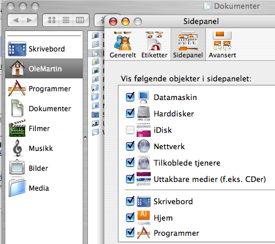Uncheck Programmer checkbox in preferences
The height and width of the screenshot is (244, 275).
(x=130, y=233)
